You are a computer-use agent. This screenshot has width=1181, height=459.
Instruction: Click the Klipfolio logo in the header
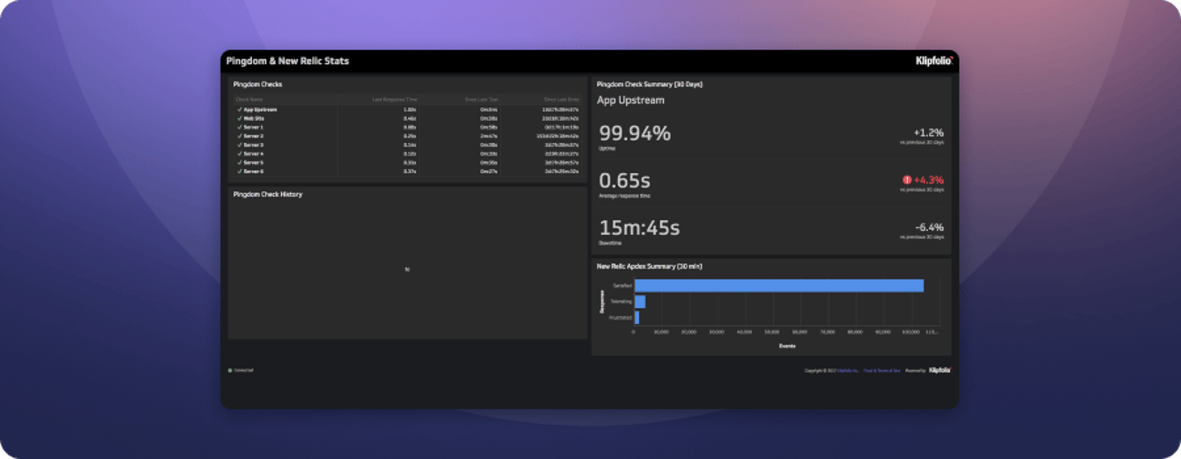[934, 60]
